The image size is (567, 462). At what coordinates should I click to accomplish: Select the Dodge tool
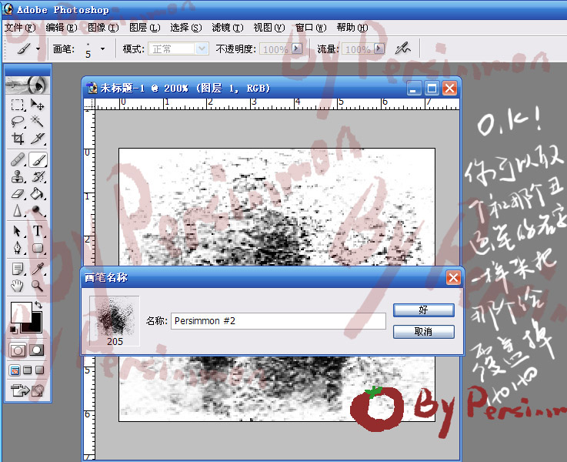coord(38,210)
